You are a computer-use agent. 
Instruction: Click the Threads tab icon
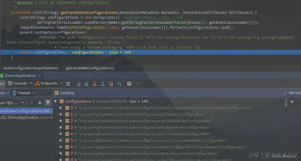point(14,93)
